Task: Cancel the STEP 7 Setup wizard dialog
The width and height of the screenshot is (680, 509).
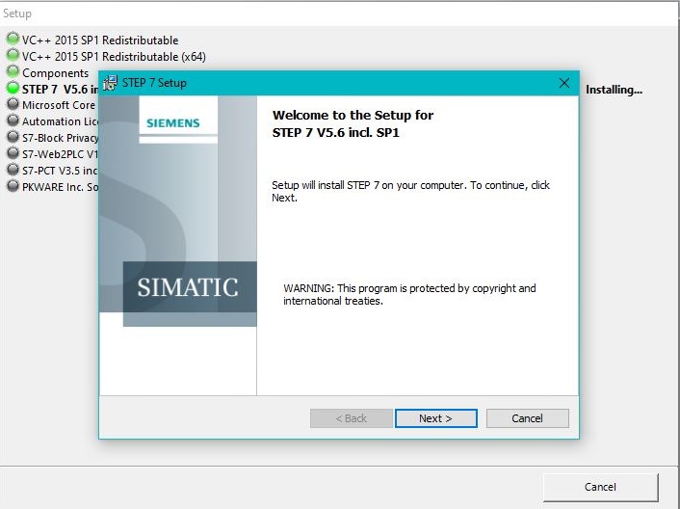Action: 527,418
